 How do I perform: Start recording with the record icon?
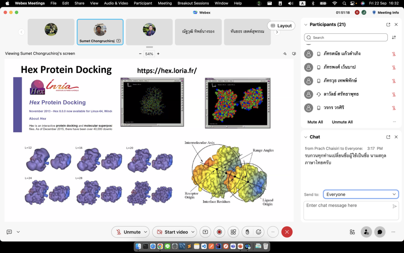click(x=219, y=232)
